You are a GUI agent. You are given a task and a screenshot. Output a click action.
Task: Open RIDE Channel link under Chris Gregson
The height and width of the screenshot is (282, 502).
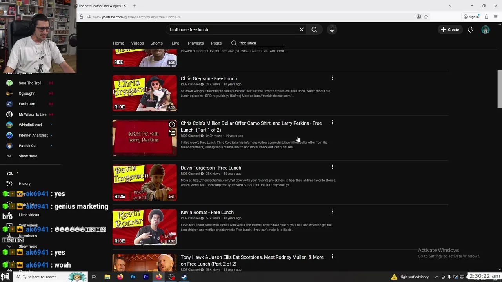click(190, 84)
